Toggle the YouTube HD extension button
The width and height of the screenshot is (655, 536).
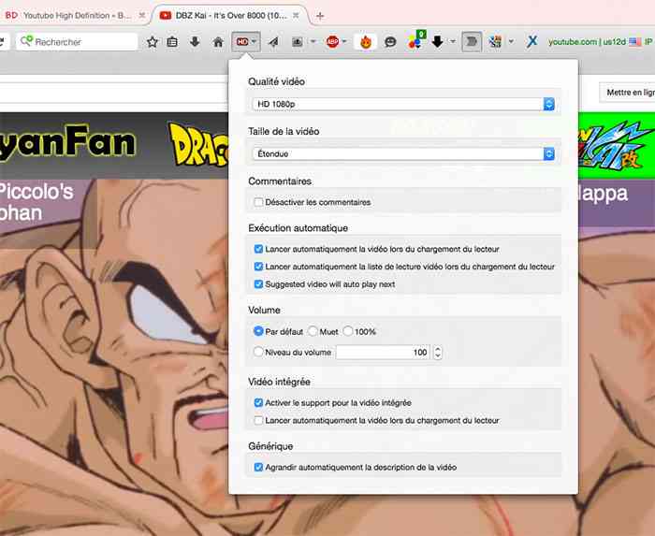coord(246,42)
